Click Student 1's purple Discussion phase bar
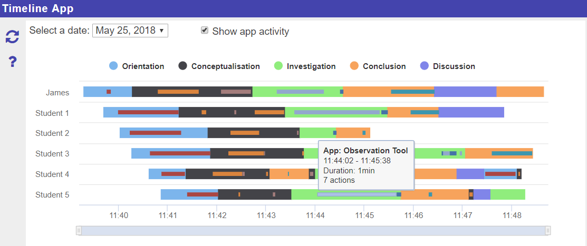This screenshot has width=587, height=246. coord(471,112)
